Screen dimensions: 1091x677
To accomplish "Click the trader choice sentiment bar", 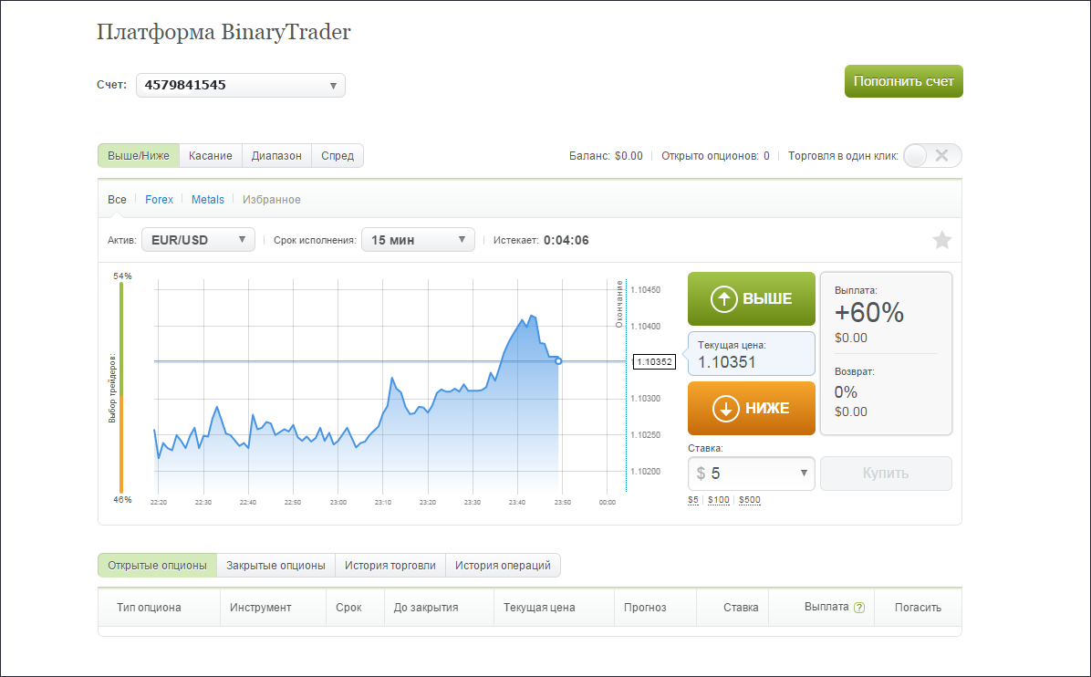I will [121, 388].
